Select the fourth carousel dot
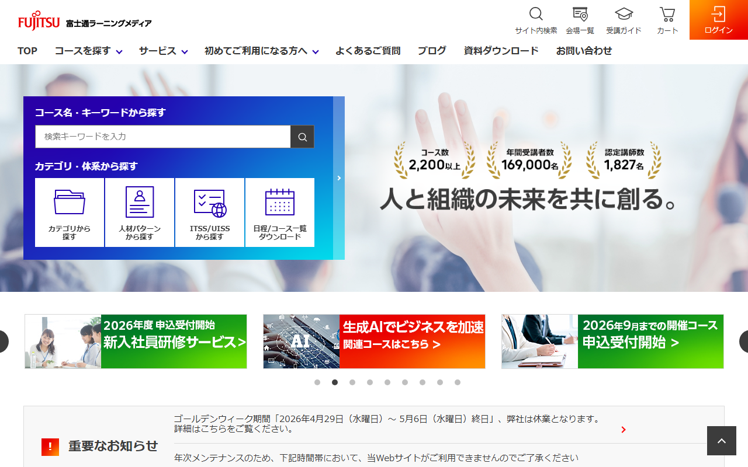The width and height of the screenshot is (748, 467). tap(370, 382)
